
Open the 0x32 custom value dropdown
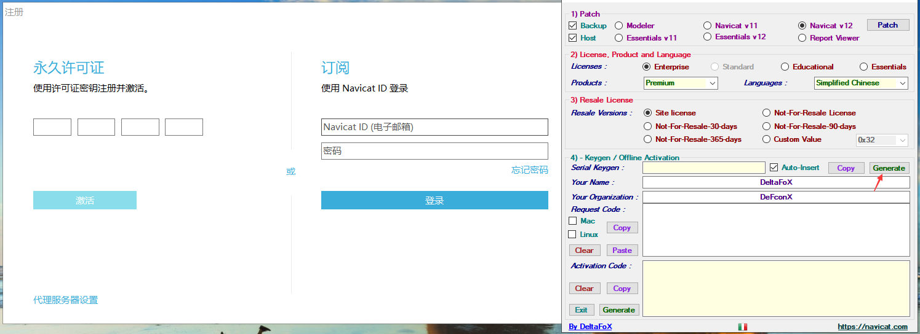[882, 140]
